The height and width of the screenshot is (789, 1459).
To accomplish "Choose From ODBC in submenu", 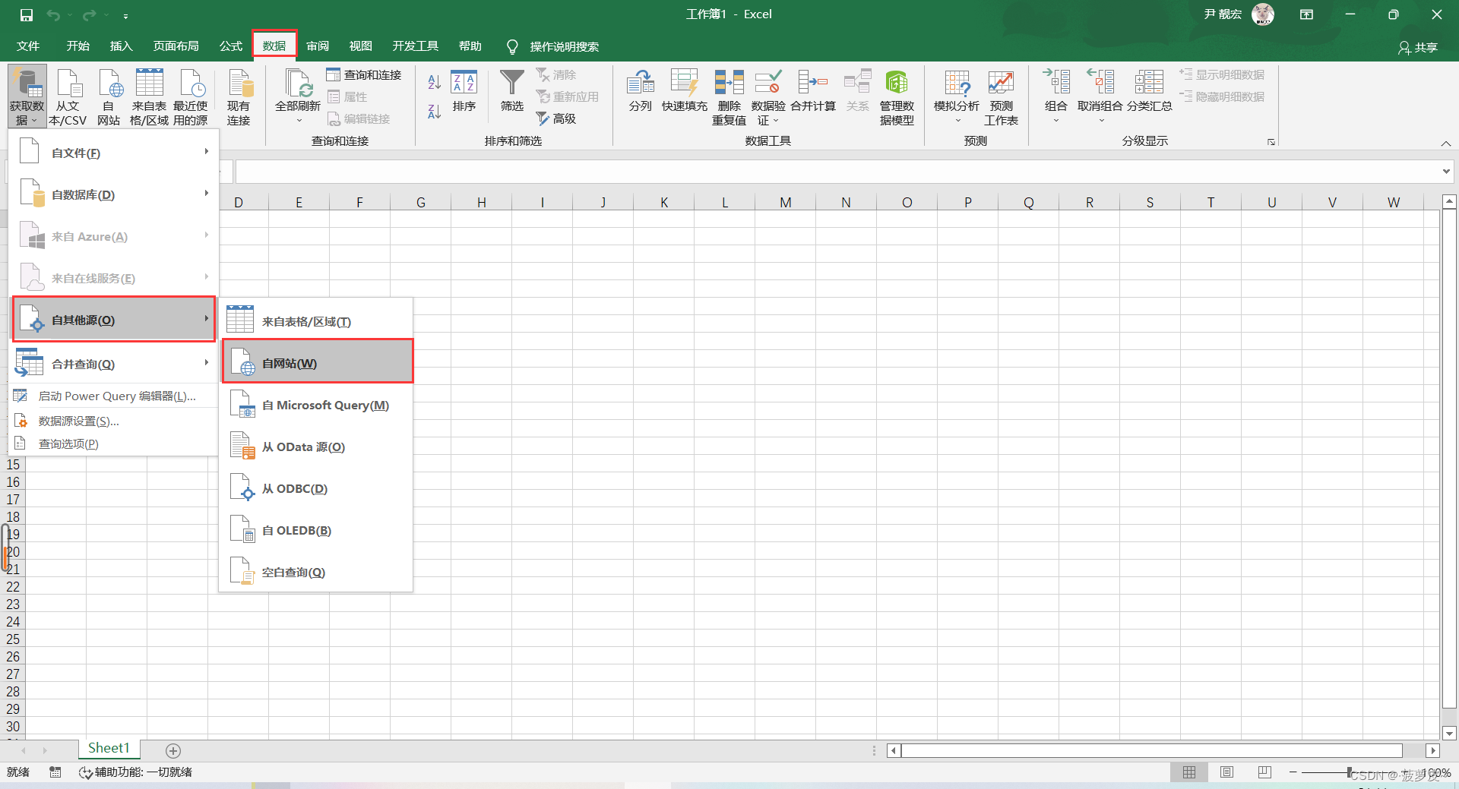I will (x=317, y=488).
